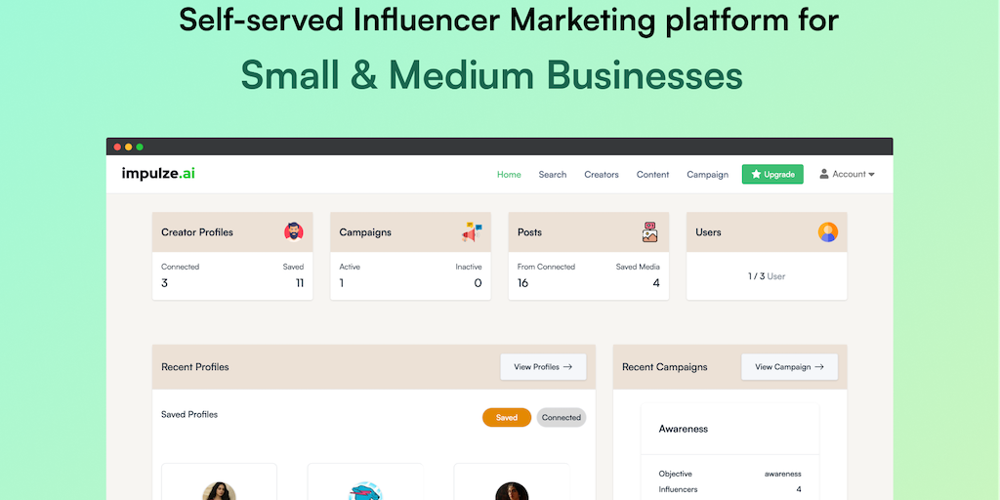Image resolution: width=1000 pixels, height=500 pixels.
Task: Expand the Account dropdown arrow
Action: click(x=871, y=175)
